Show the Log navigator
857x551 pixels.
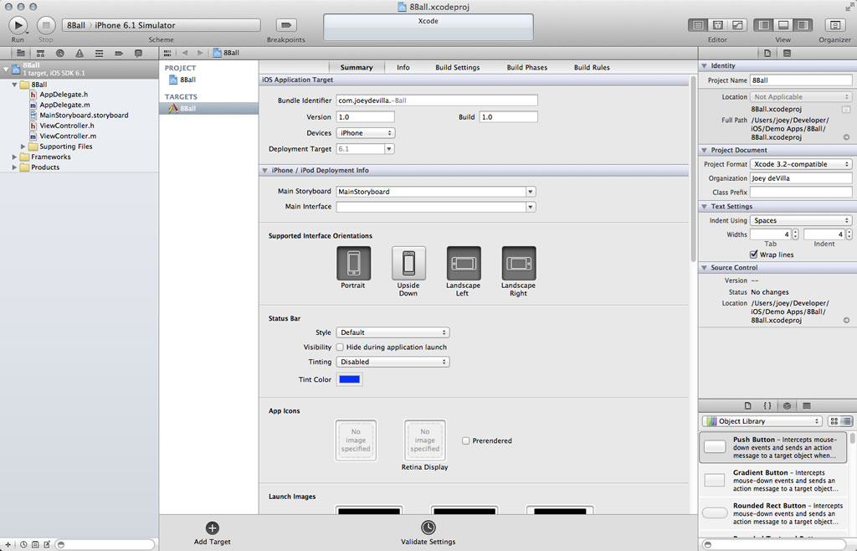point(138,53)
